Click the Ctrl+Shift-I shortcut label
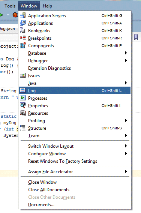 tap(111, 105)
